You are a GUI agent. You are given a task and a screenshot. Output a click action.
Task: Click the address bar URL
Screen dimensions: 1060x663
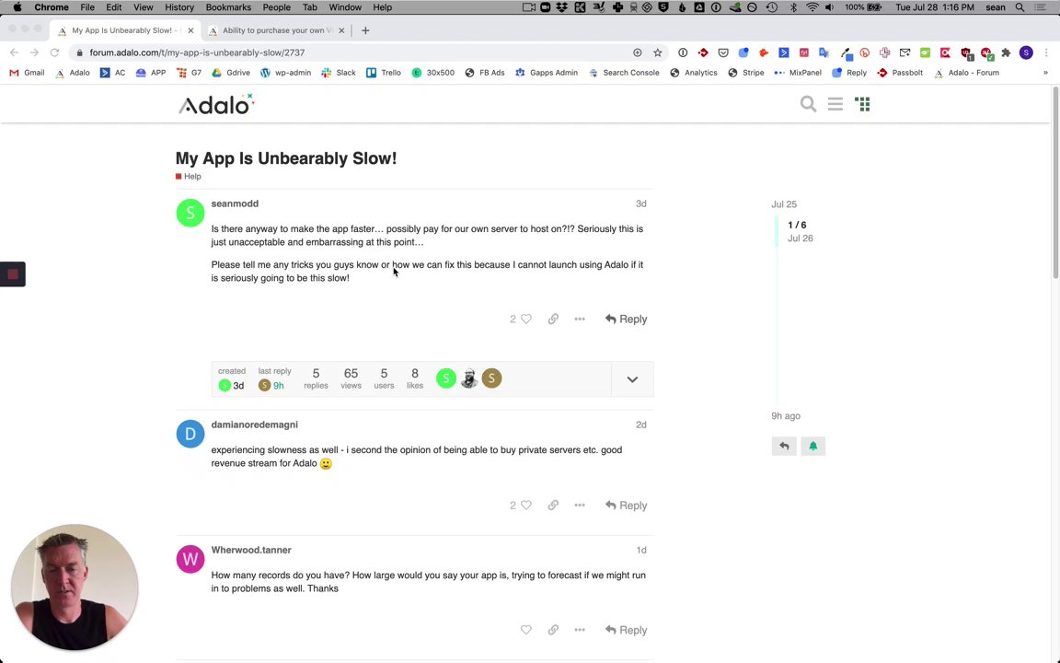tap(198, 52)
